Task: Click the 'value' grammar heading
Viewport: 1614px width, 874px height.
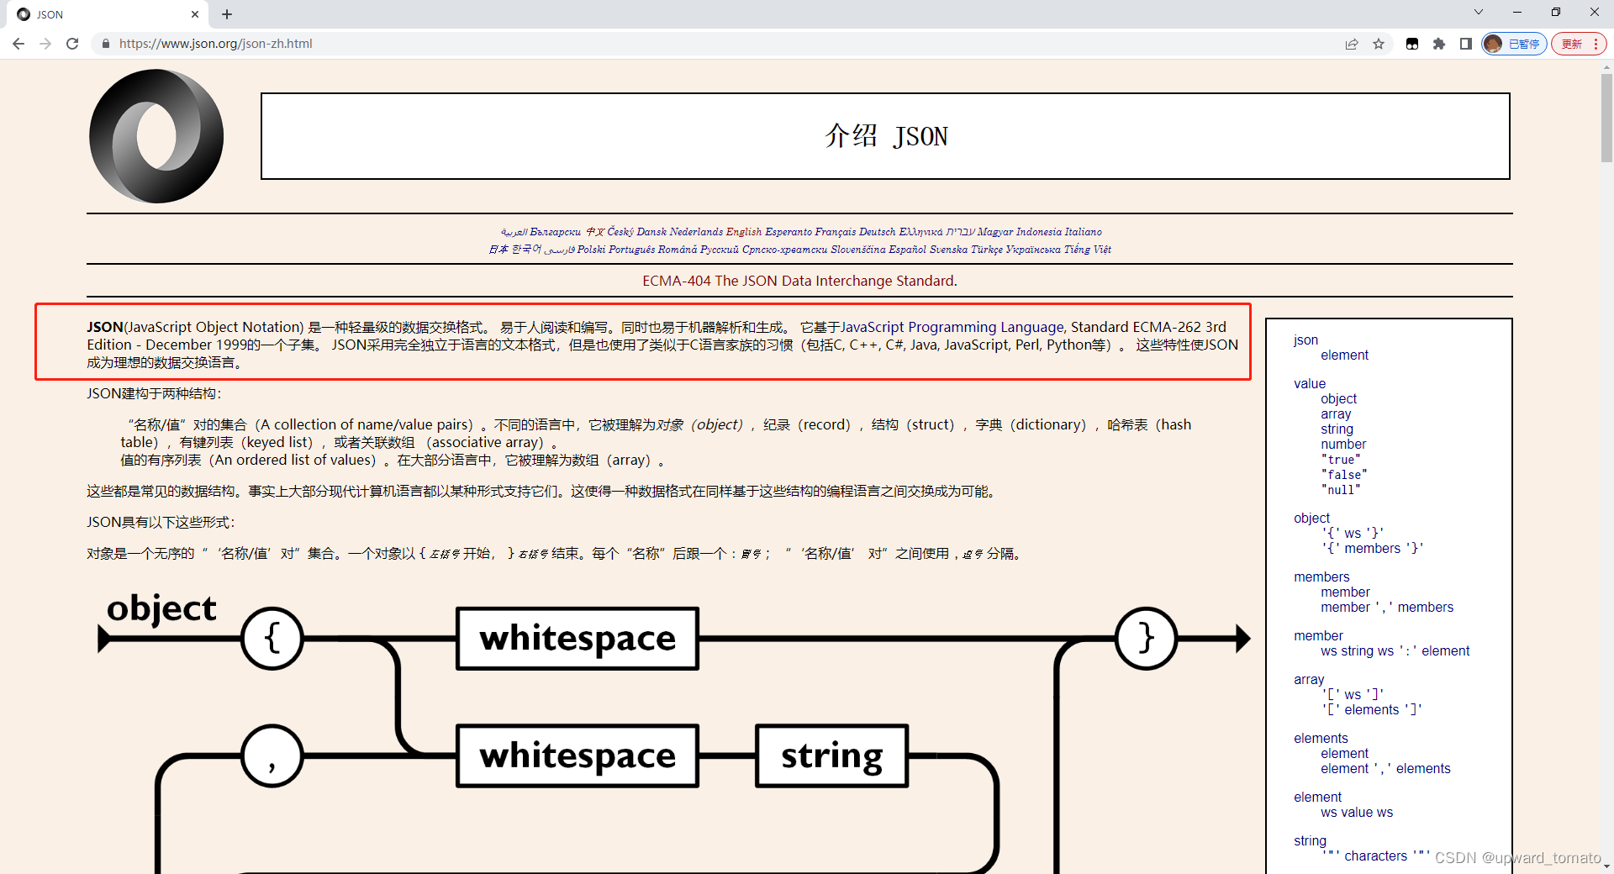Action: point(1310,383)
